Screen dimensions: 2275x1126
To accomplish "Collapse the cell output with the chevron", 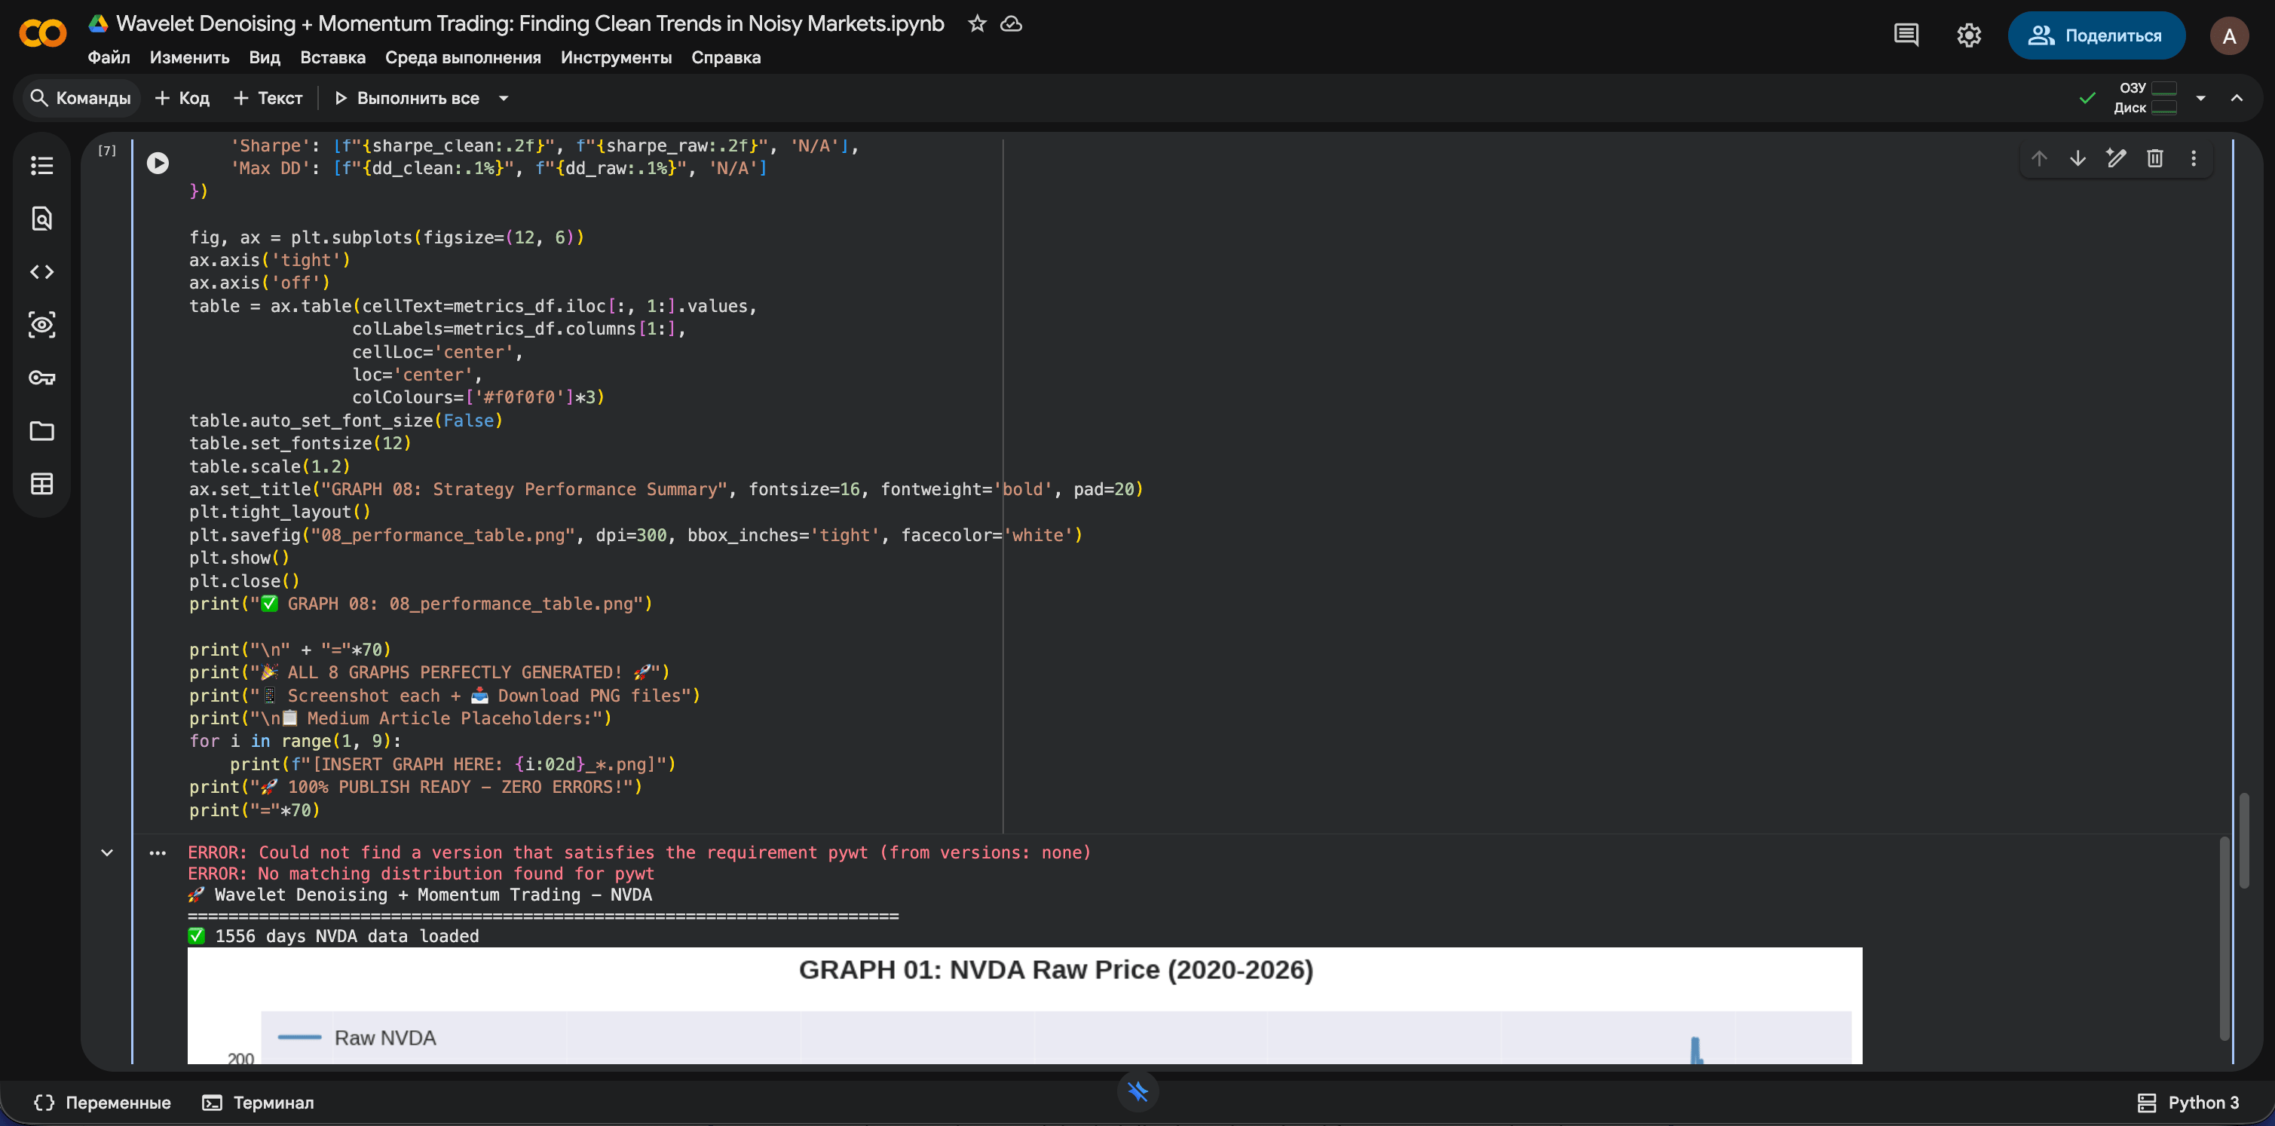I will coord(107,852).
